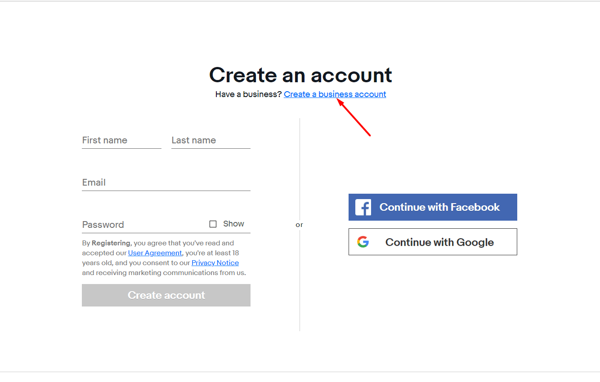Click the red arrow annotation
The height and width of the screenshot is (382, 600).
[354, 117]
